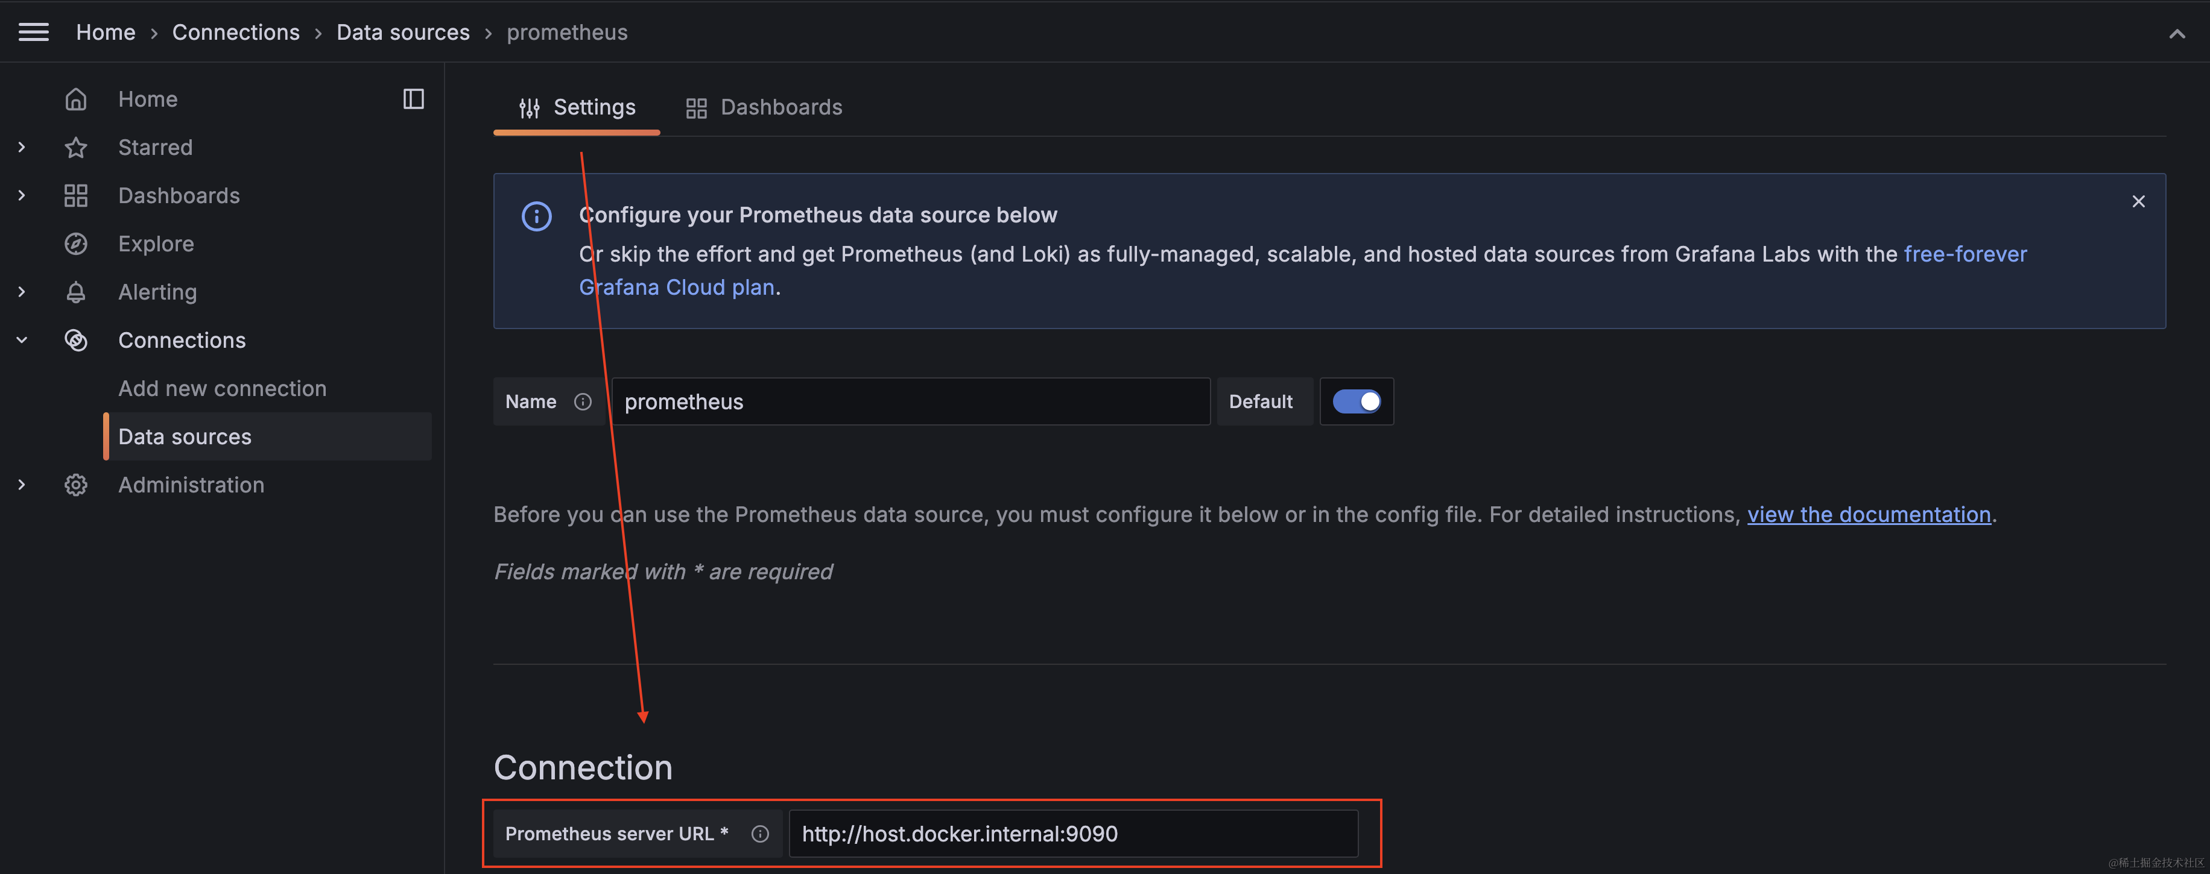Image resolution: width=2210 pixels, height=874 pixels.
Task: Dismiss the Prometheus info banner
Action: 2138,201
